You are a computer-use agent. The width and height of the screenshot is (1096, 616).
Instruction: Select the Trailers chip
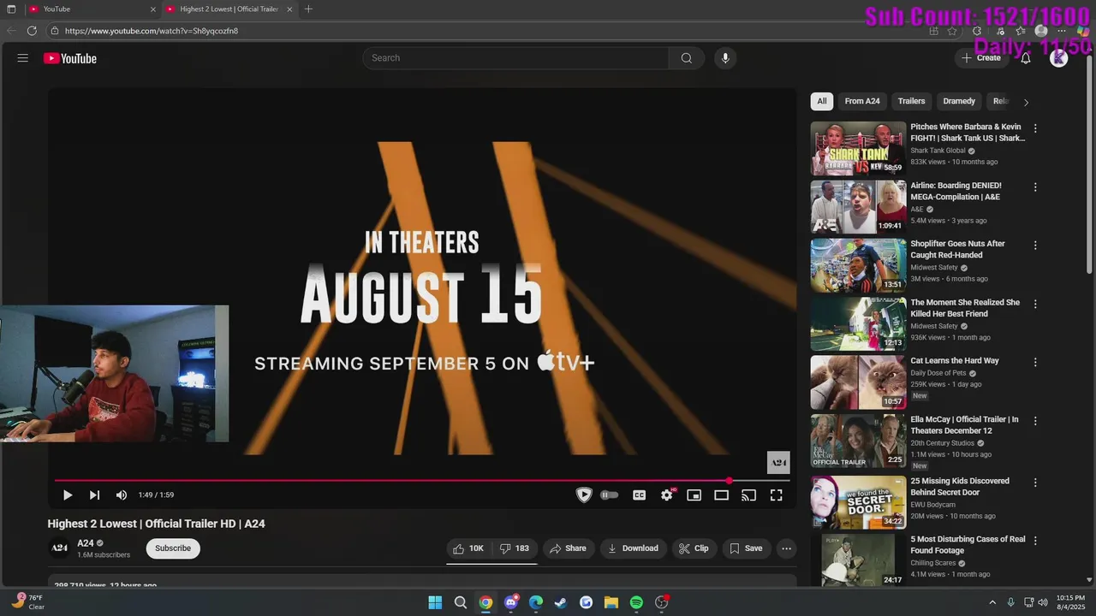911,101
